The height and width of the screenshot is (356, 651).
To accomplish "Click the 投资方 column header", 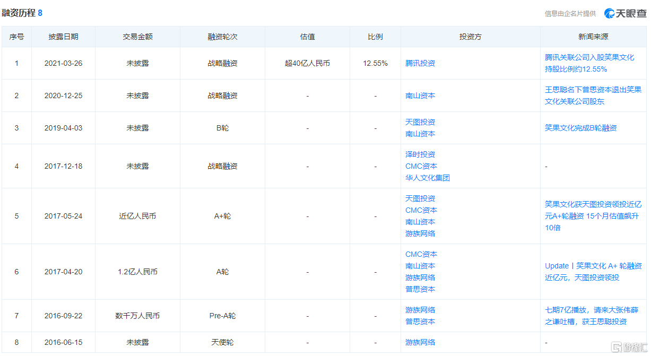I will pyautogui.click(x=470, y=37).
